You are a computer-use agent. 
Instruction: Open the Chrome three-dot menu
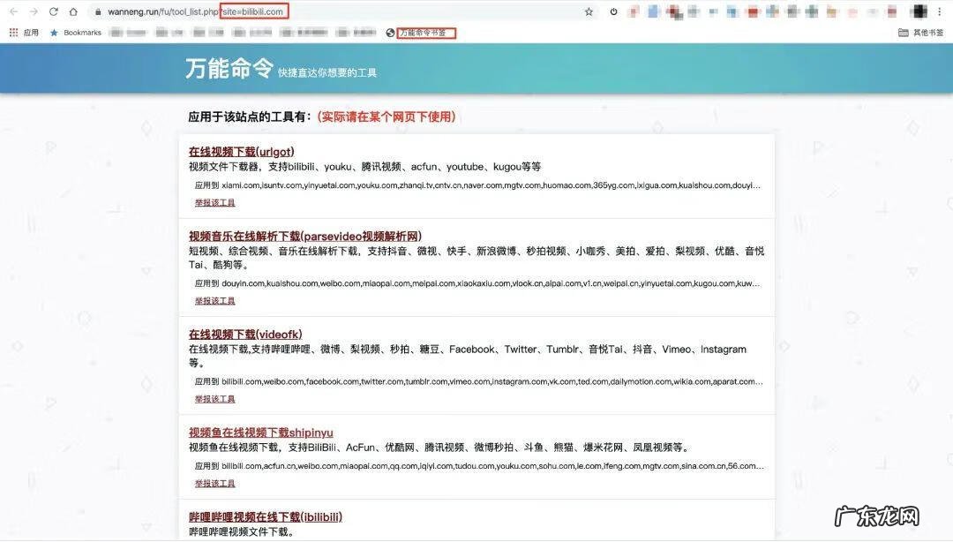tap(939, 13)
